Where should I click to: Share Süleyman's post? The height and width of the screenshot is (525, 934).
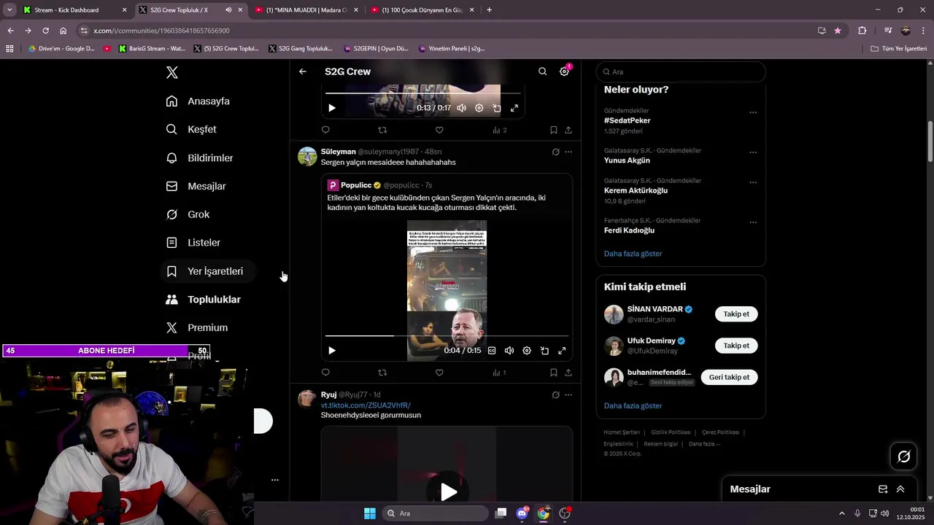click(568, 373)
